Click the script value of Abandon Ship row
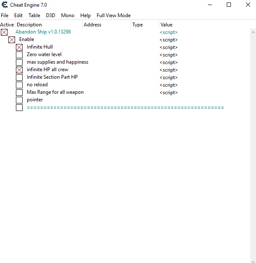This screenshot has height=263, width=256. (x=169, y=32)
